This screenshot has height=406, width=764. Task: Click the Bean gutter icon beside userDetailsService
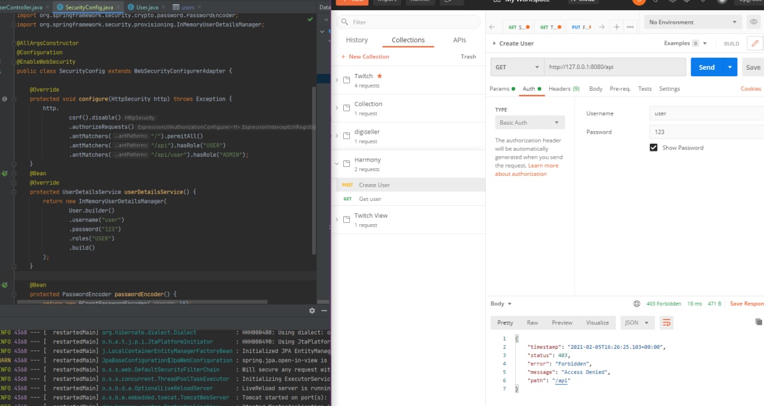[x=5, y=173]
